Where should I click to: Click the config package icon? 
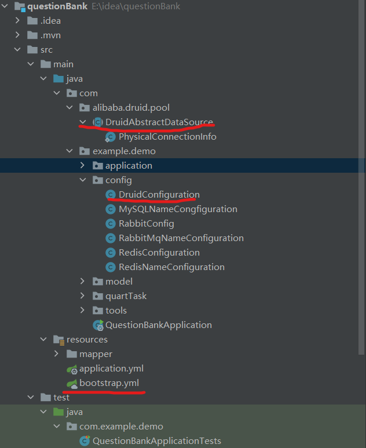[98, 180]
